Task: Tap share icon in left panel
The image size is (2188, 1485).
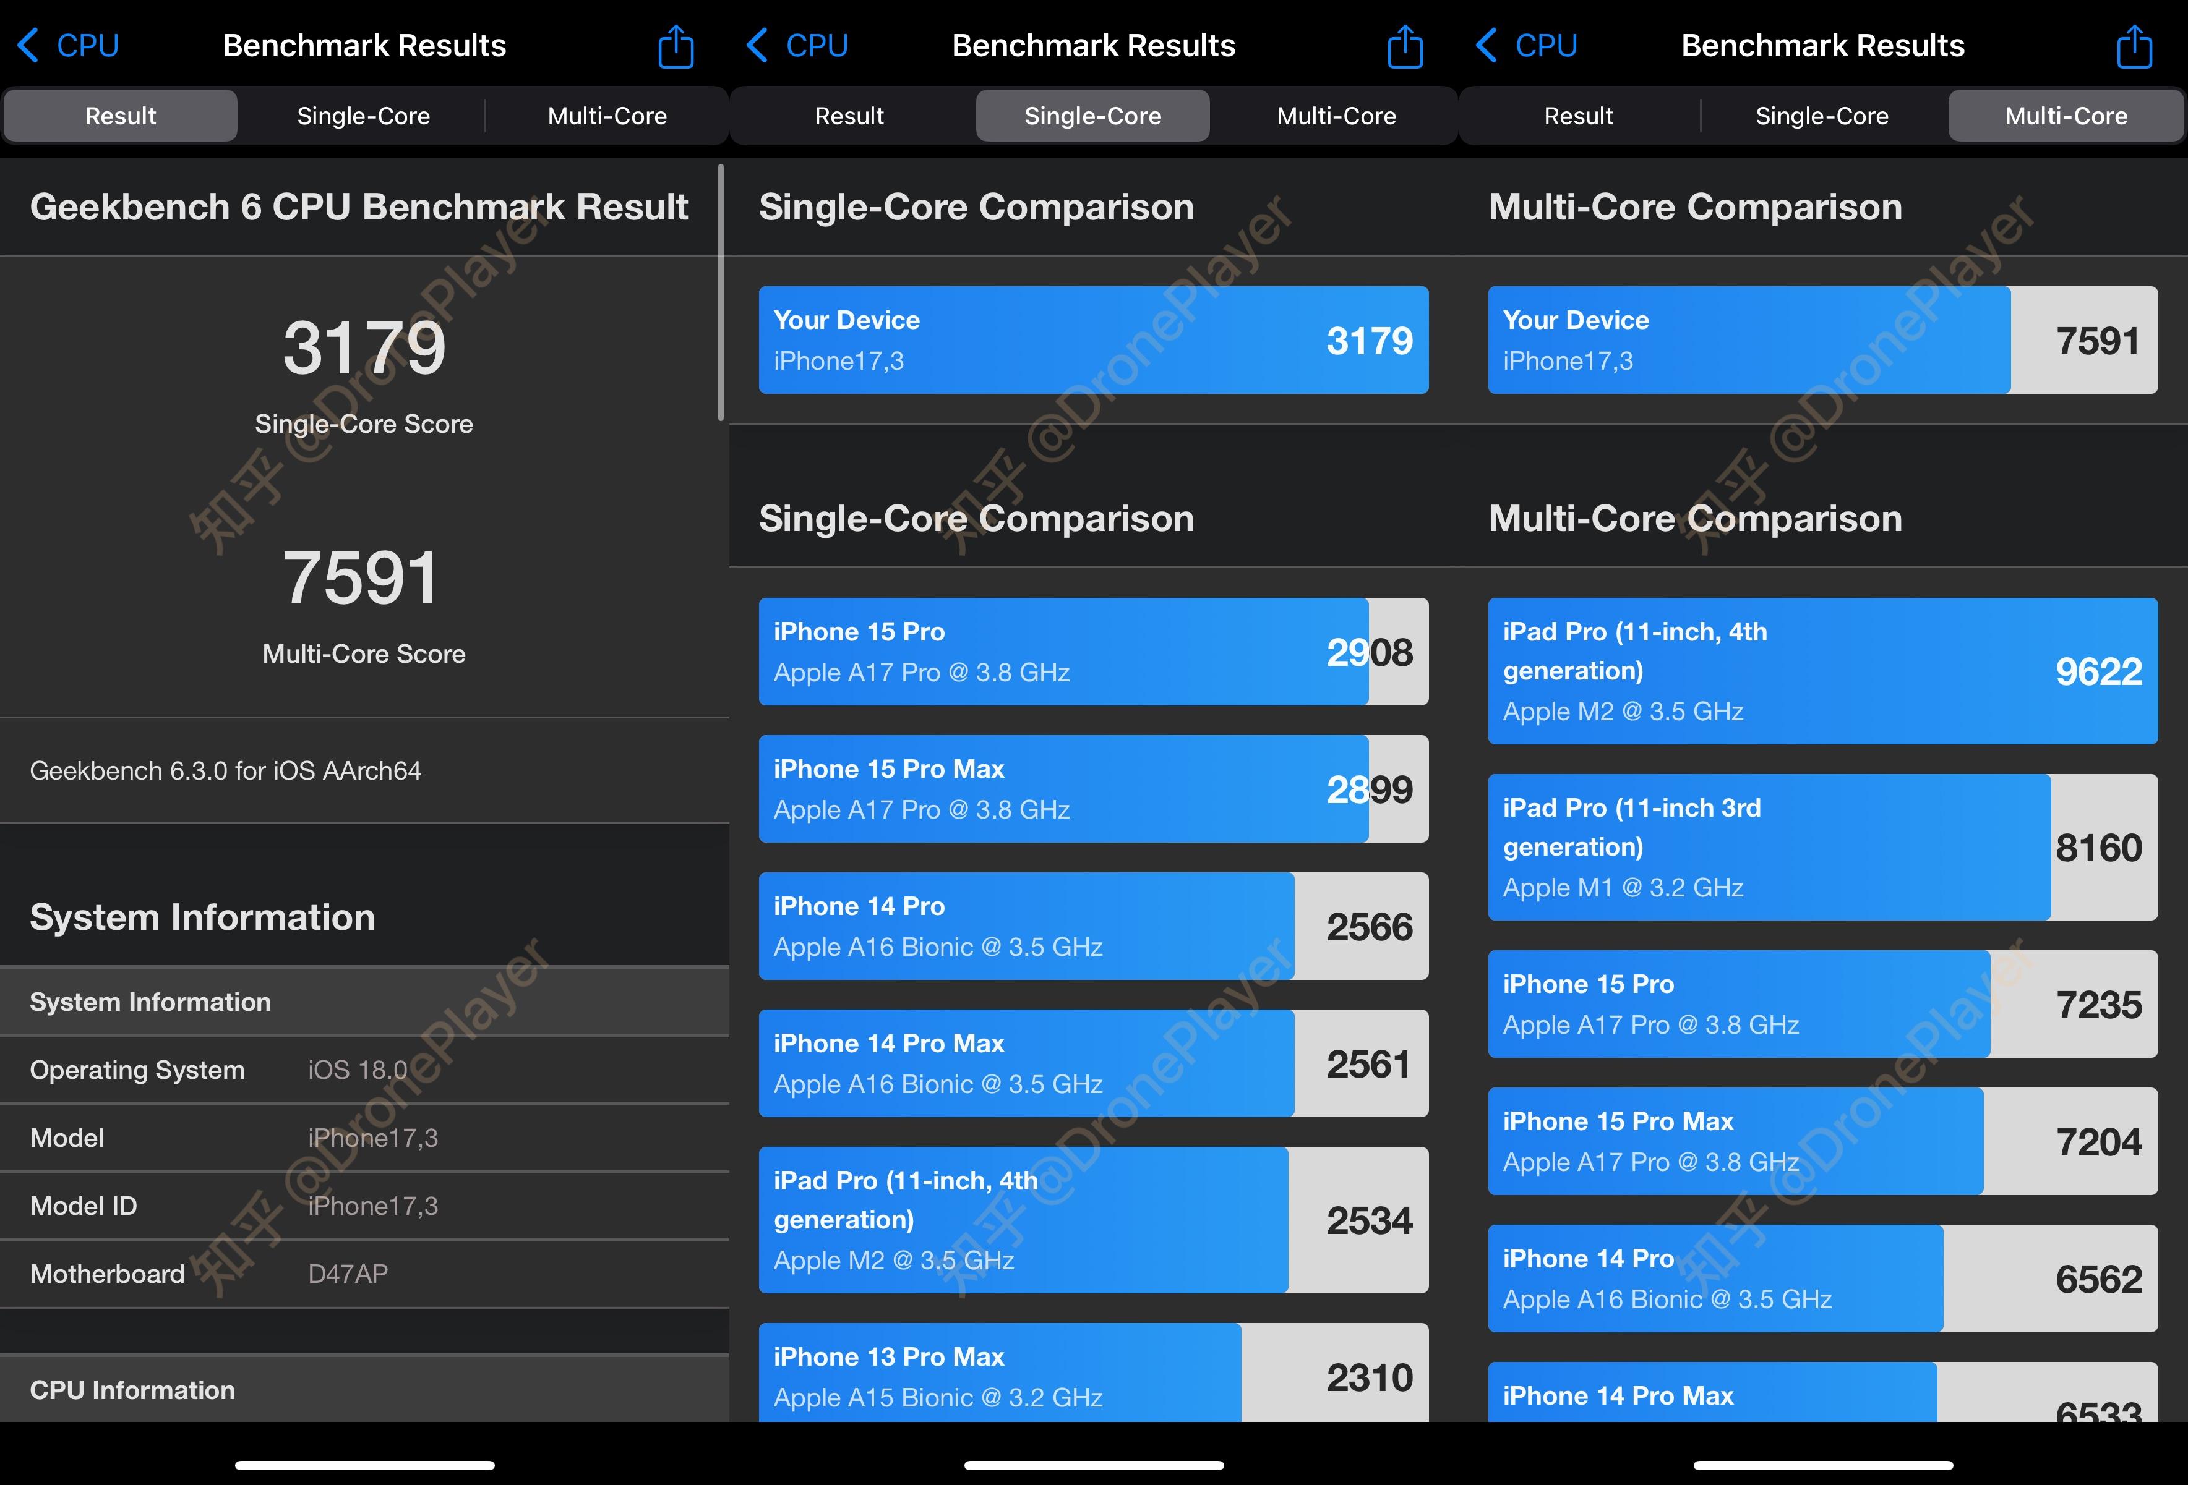Action: pyautogui.click(x=675, y=46)
